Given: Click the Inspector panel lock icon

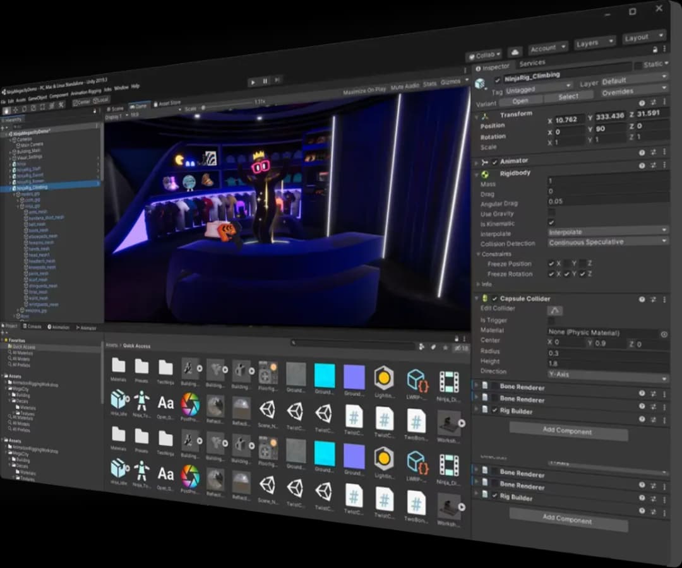Looking at the screenshot, I should 655,49.
